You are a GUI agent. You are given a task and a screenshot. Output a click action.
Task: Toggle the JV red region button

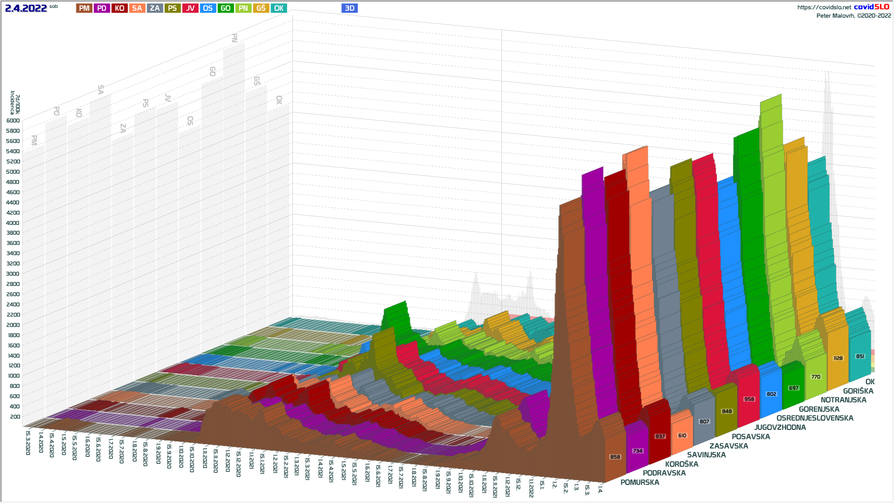click(x=190, y=8)
